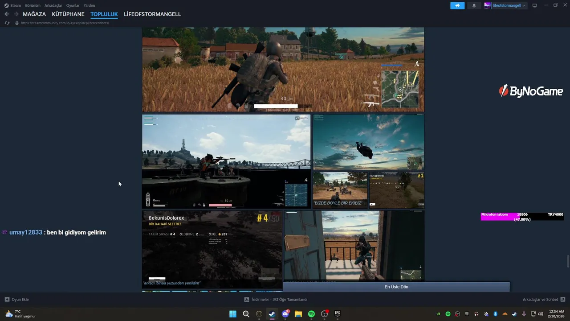Open the LİFEOFSTORMANGELL profile tab
This screenshot has width=570, height=321.
[152, 14]
